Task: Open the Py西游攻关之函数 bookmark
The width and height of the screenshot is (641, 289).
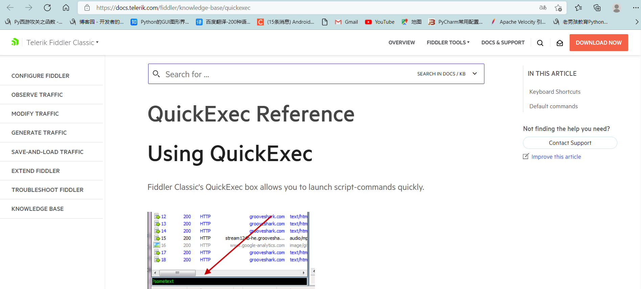Action: (x=33, y=22)
